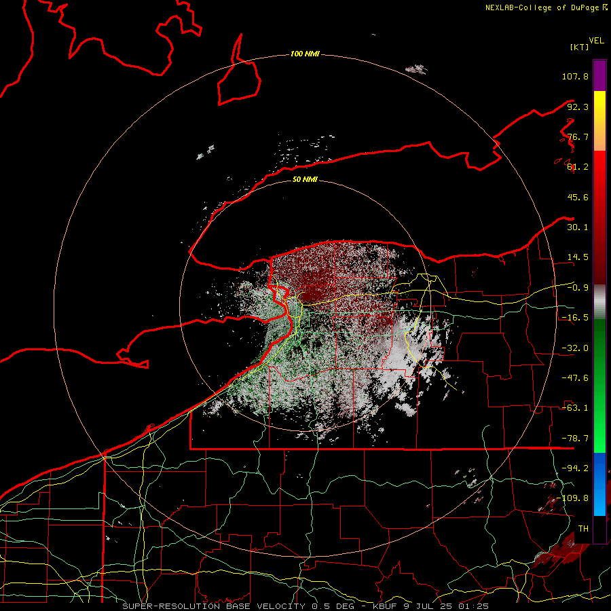Image resolution: width=611 pixels, height=611 pixels.
Task: Click the 45.6 value on the velocity scale
Action: pos(578,197)
